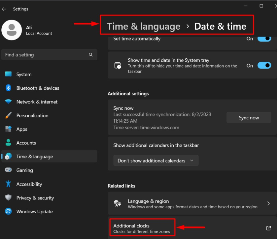
Task: Click the Personalization paintbrush icon
Action: 8,115
